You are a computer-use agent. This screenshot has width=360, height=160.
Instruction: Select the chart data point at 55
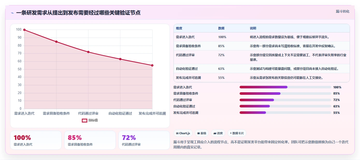pyautogui.click(x=152, y=65)
